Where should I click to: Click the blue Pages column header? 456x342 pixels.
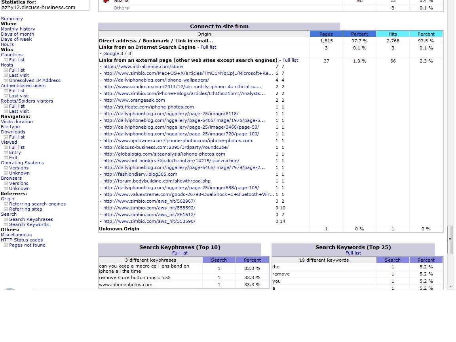[326, 34]
